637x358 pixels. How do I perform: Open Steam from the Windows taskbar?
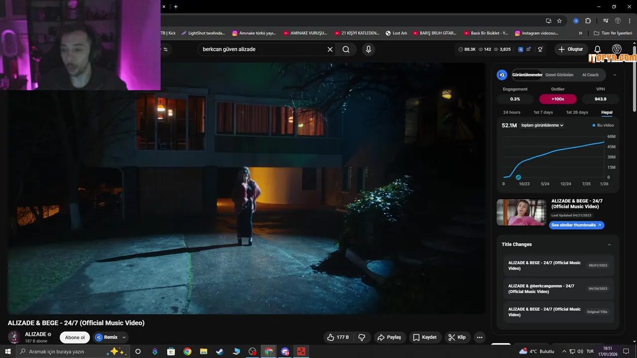click(x=219, y=352)
